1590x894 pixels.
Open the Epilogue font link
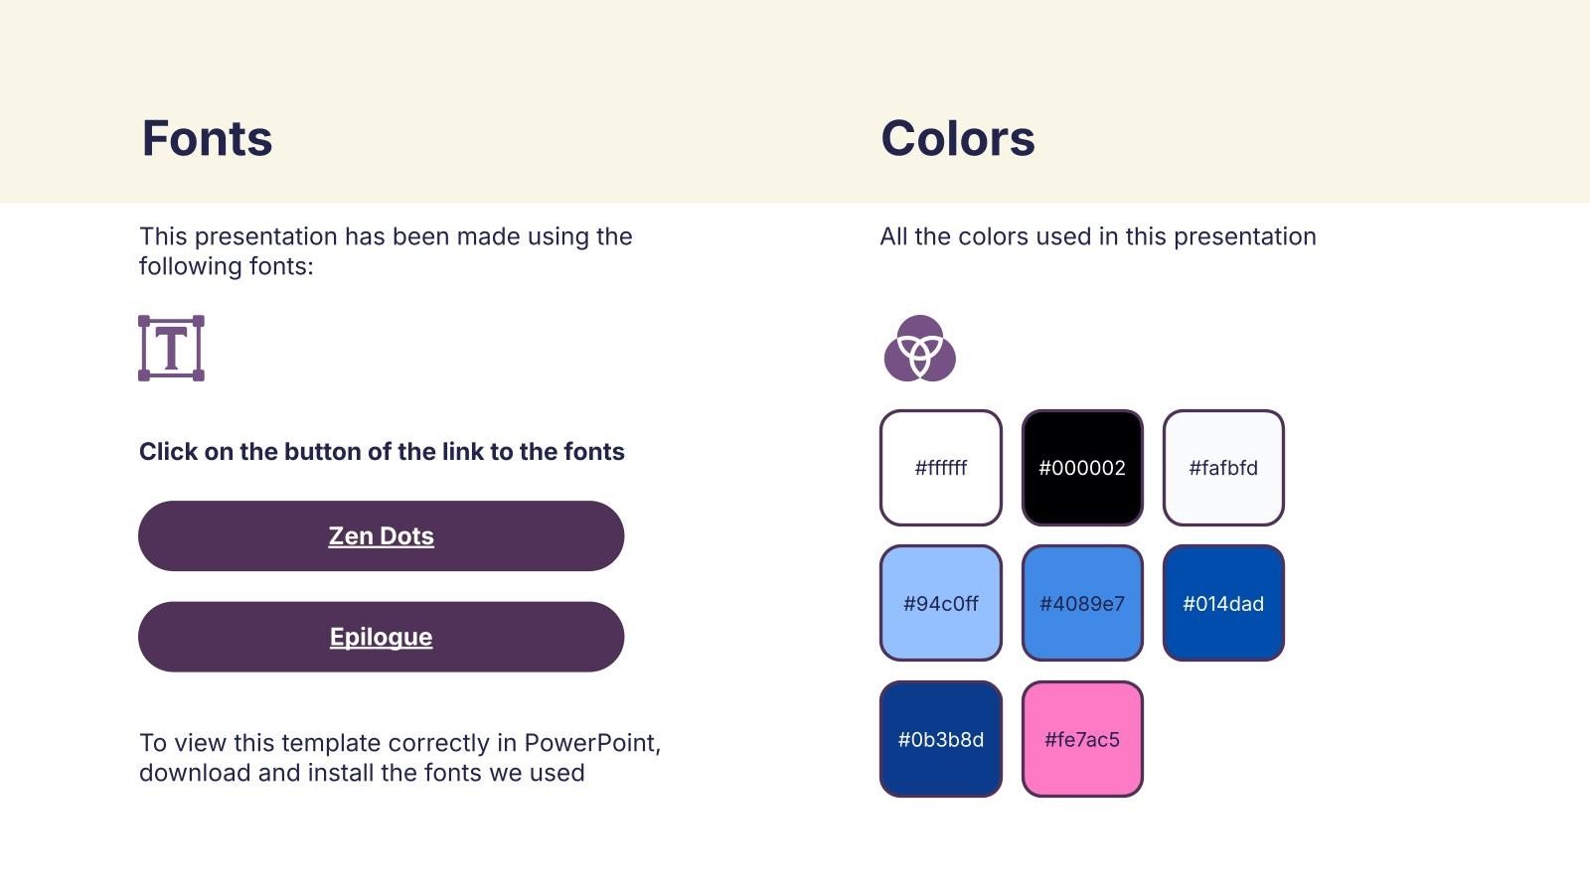381,637
